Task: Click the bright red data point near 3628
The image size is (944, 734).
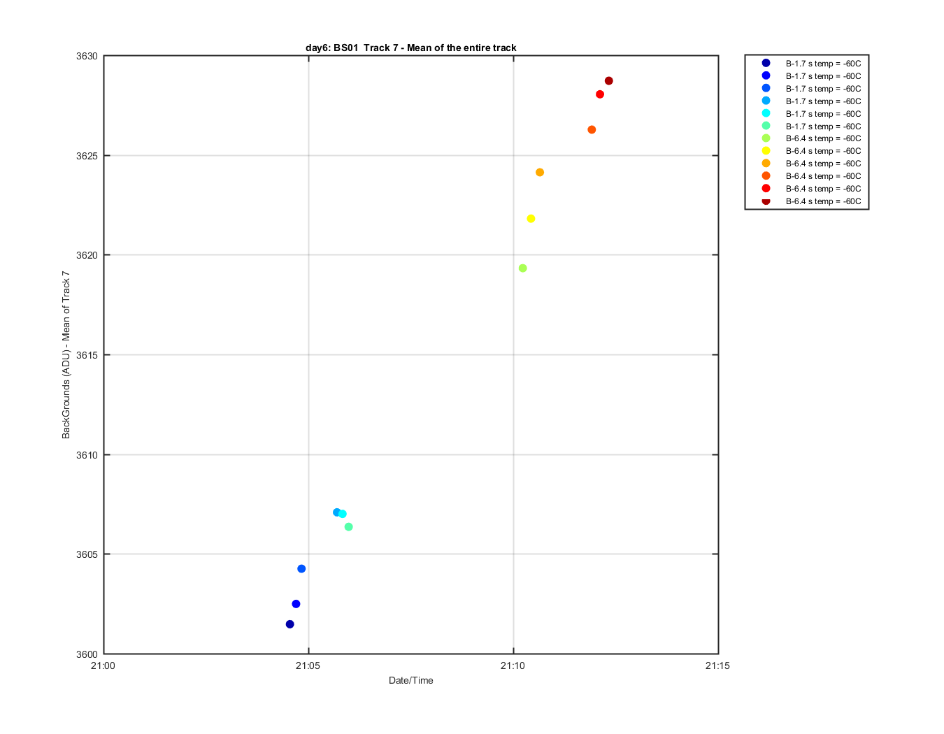Action: coord(600,94)
